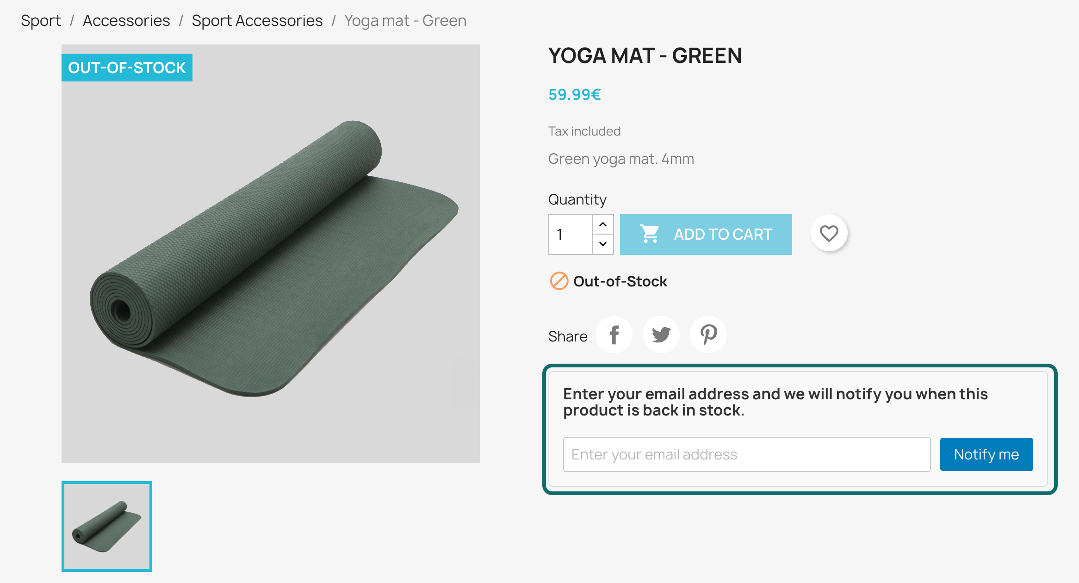Viewport: 1079px width, 583px height.
Task: Open the Accessories breadcrumb link
Action: (x=126, y=20)
